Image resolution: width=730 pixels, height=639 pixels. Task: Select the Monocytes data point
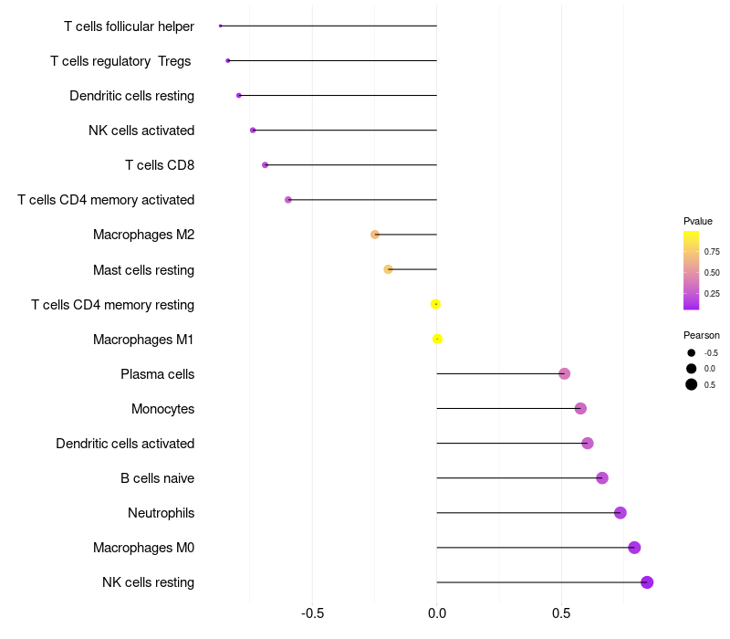pyautogui.click(x=580, y=408)
